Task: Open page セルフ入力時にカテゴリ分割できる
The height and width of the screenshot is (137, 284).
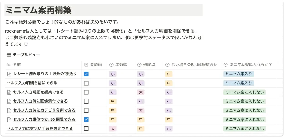Action: [x=44, y=110]
